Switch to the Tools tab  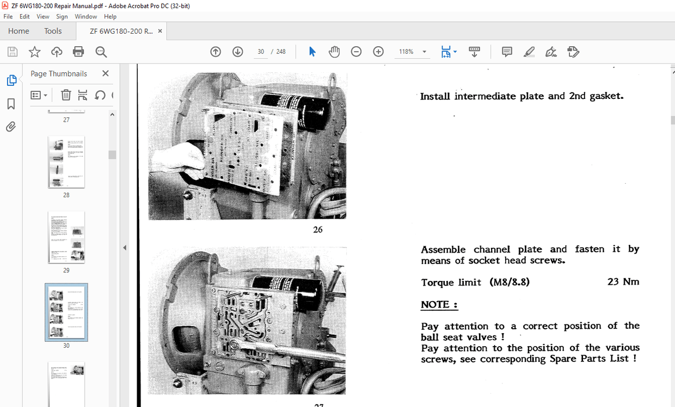53,31
